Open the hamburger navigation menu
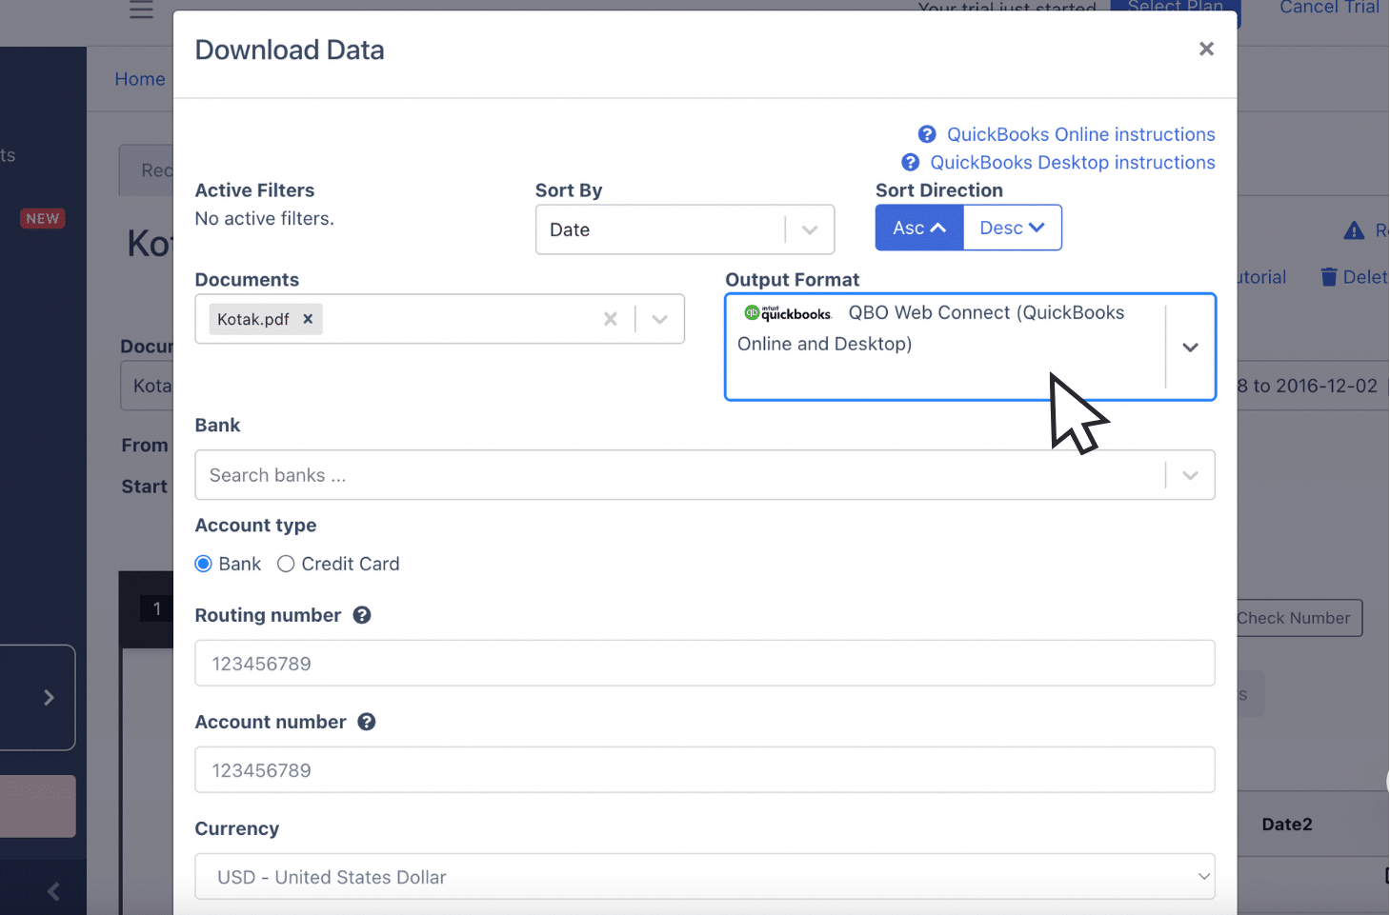1390x915 pixels. click(140, 10)
